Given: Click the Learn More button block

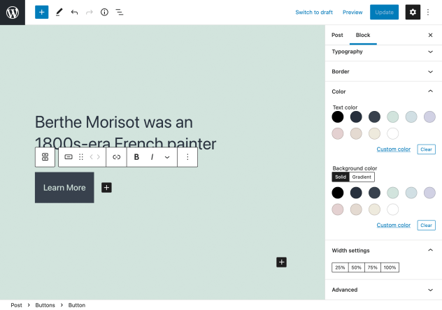Looking at the screenshot, I should coord(64,187).
